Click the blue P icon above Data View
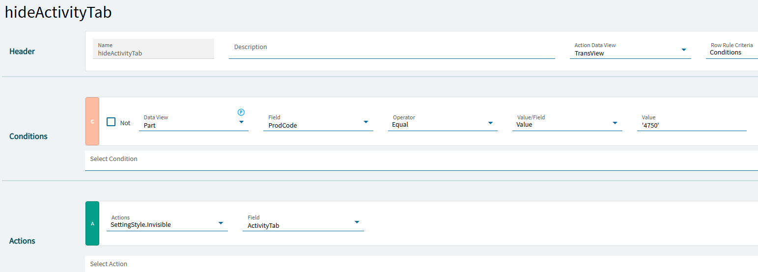Viewport: 758px width, 272px height. coord(241,112)
